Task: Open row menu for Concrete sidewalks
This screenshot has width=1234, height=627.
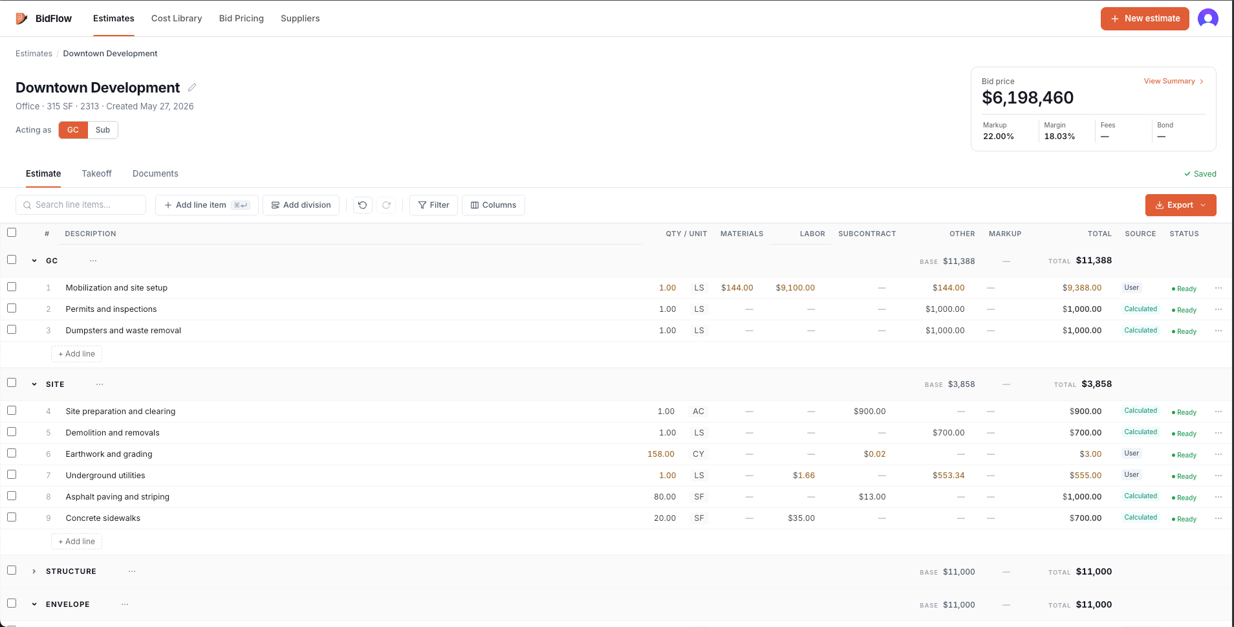Action: click(1218, 518)
